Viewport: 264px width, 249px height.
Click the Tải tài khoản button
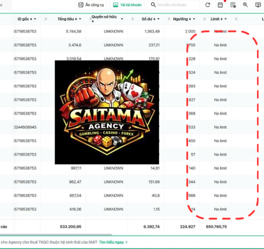(127, 5)
